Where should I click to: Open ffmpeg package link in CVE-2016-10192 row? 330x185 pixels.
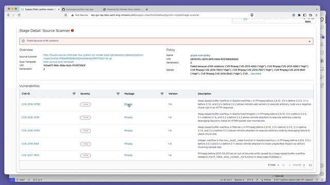coord(128,131)
